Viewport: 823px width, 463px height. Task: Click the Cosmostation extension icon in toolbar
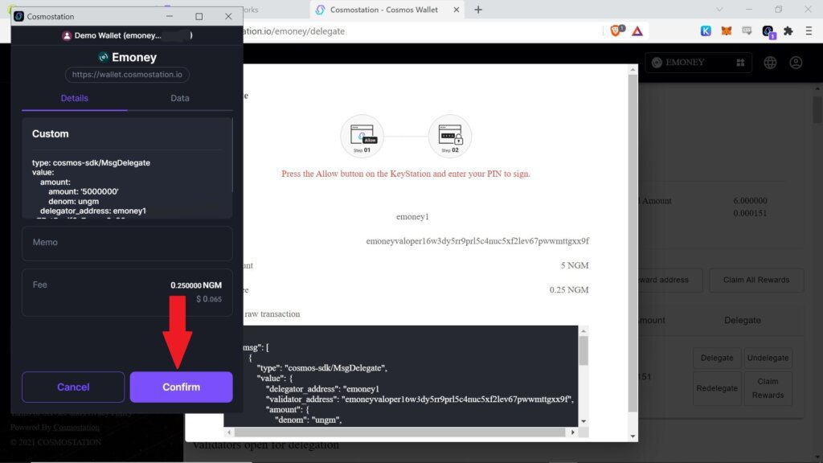tap(768, 31)
